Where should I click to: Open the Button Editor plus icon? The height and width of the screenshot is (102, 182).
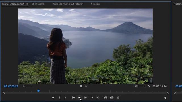click(165, 98)
